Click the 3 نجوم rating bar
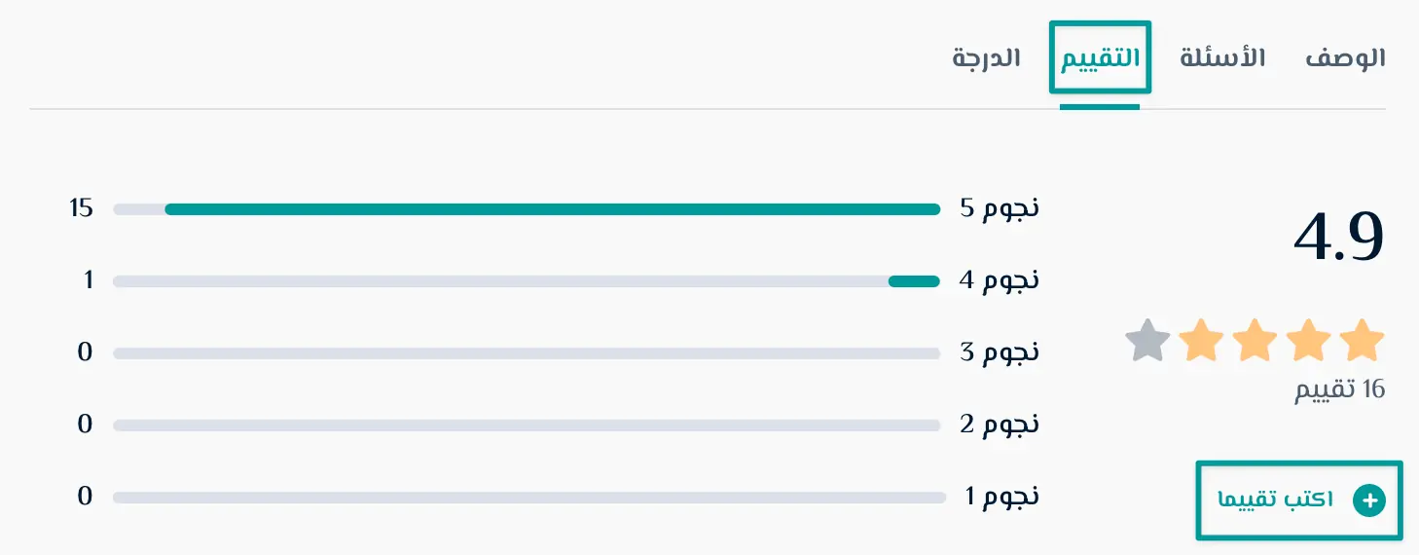 (x=527, y=353)
